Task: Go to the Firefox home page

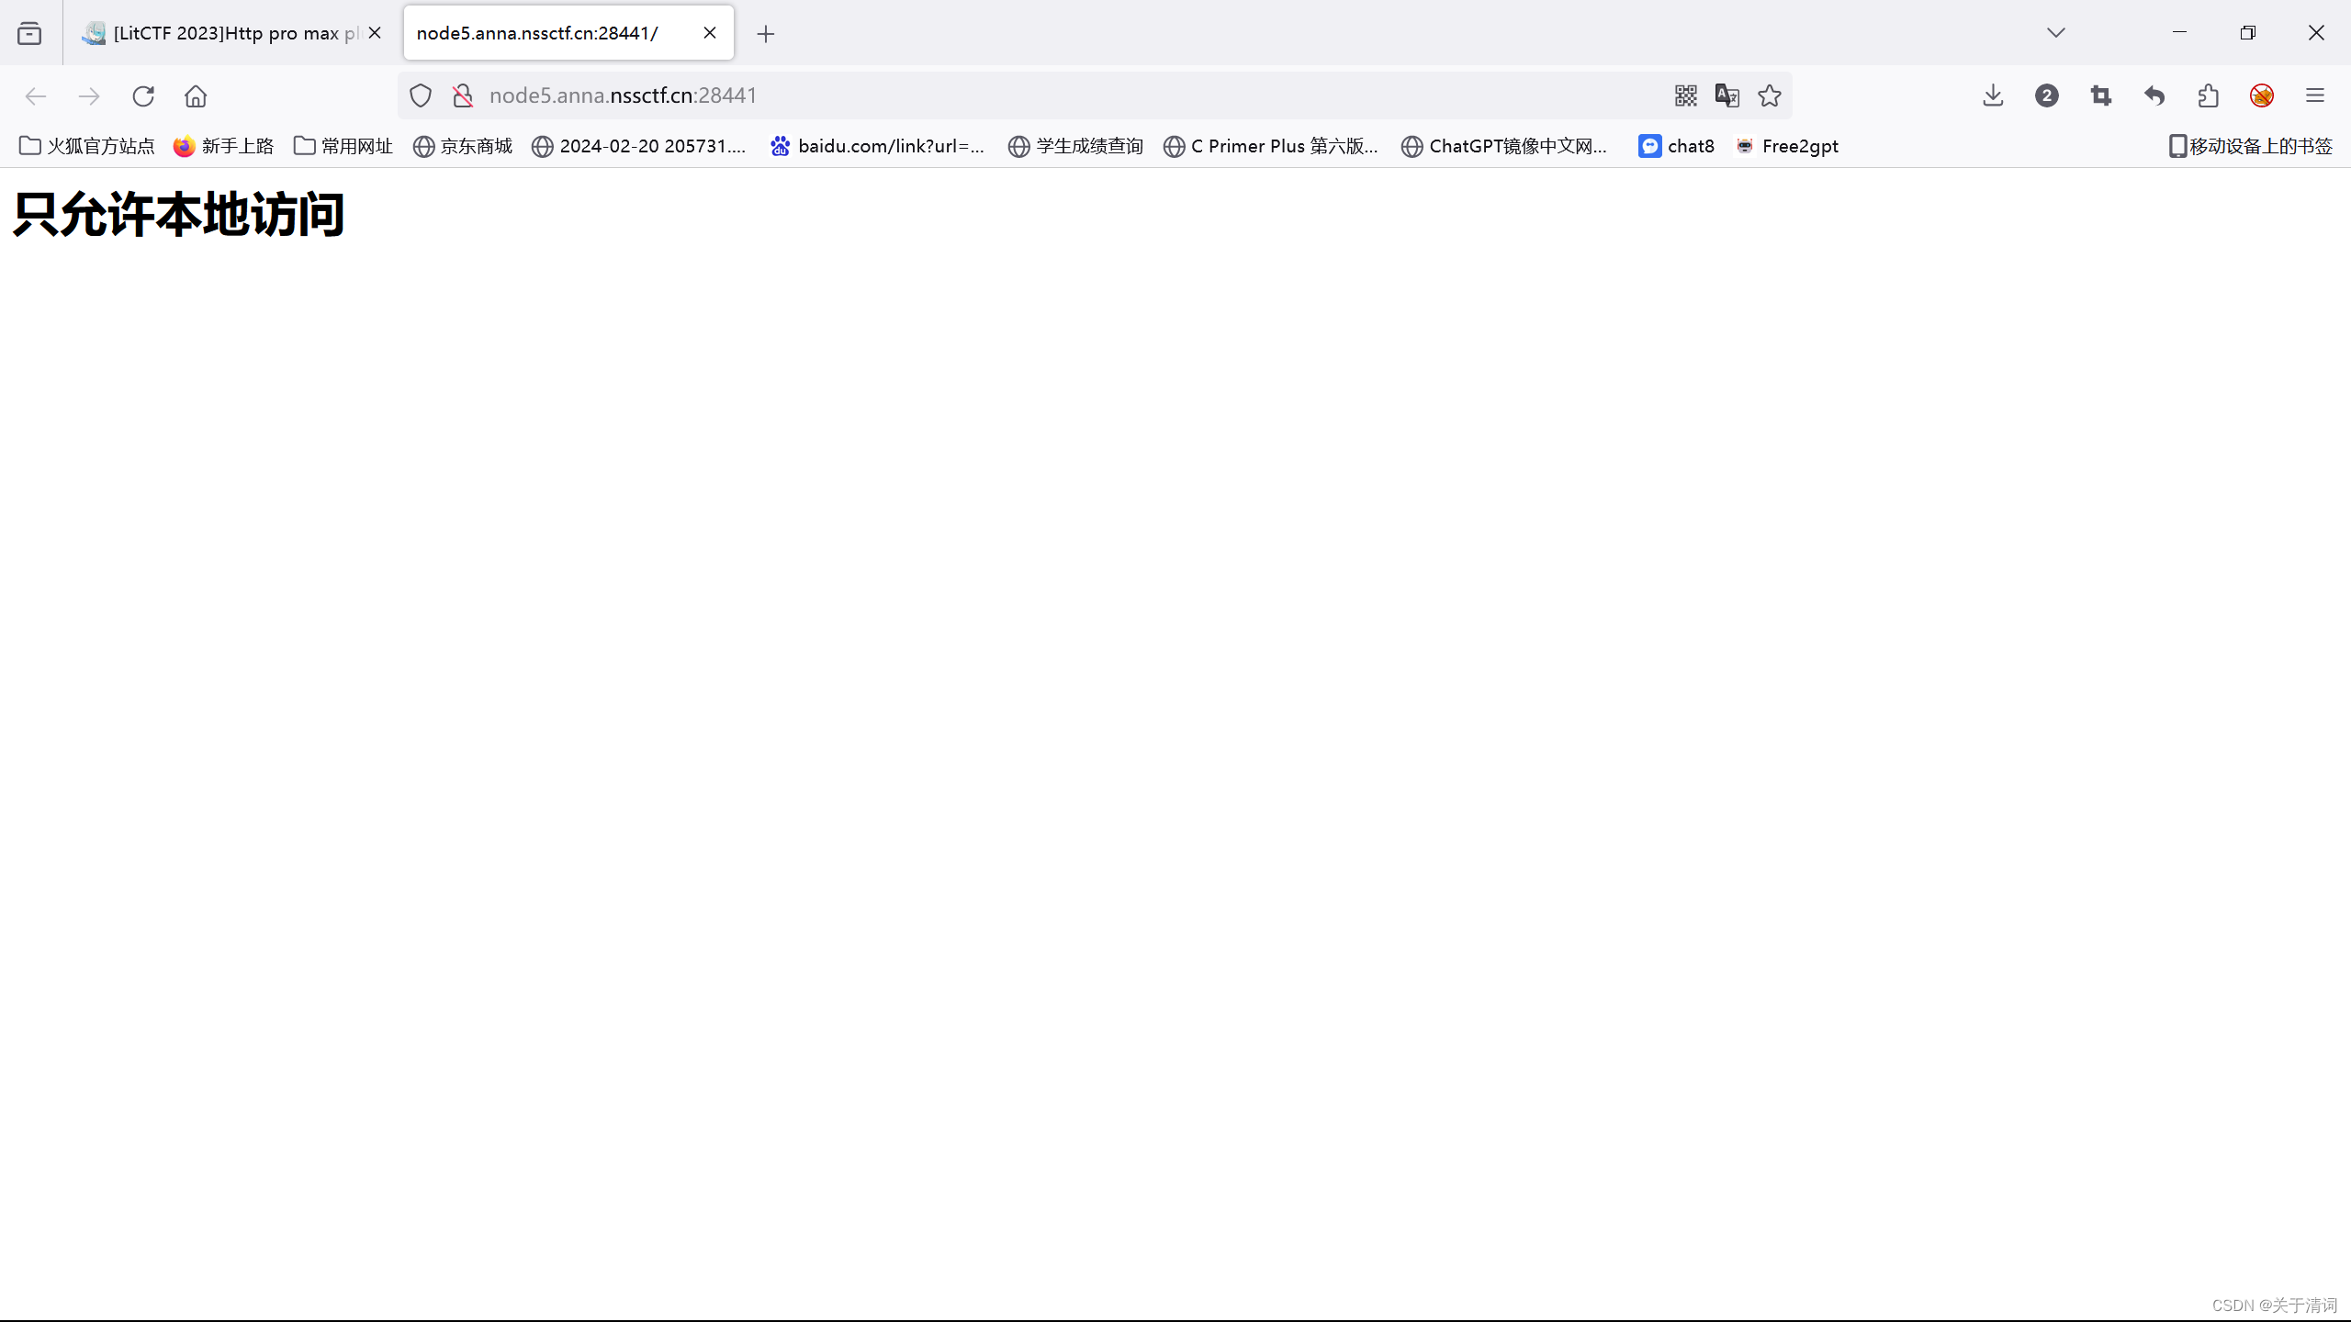Action: [x=196, y=95]
